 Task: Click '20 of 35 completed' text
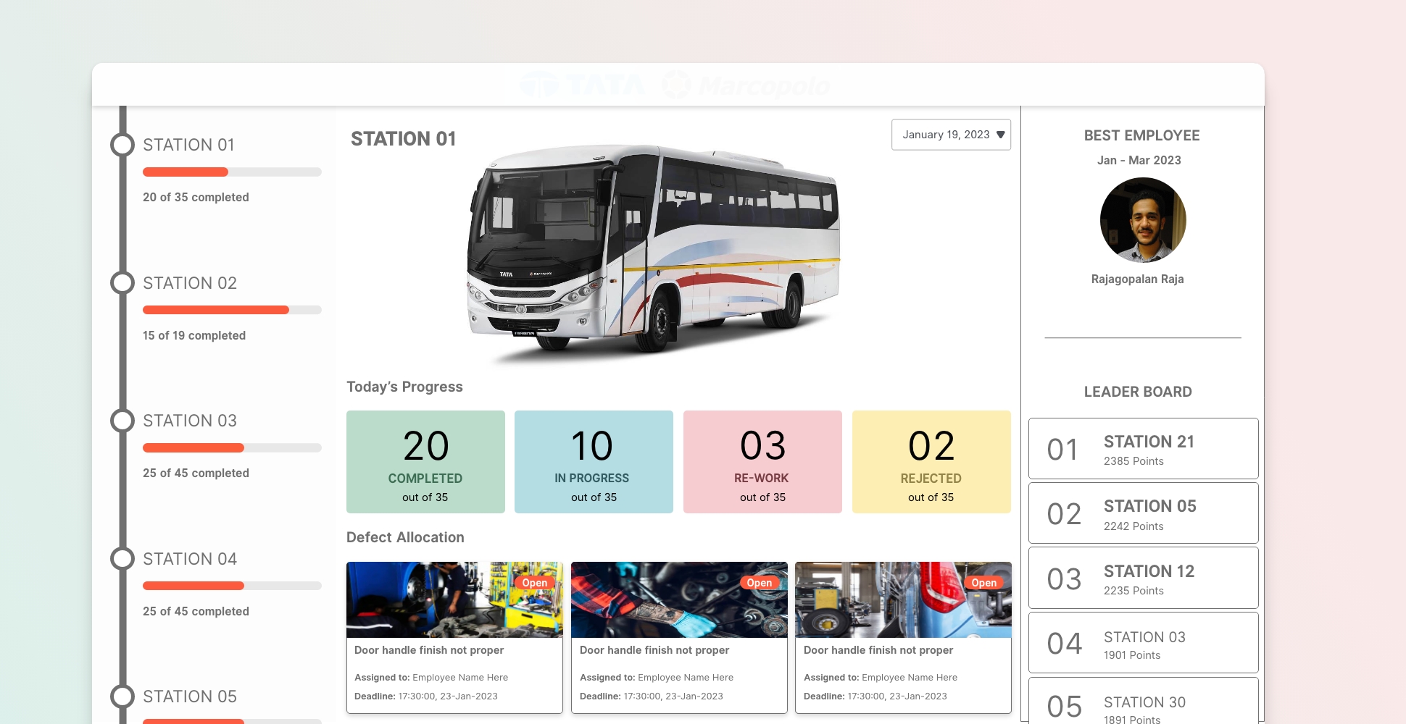pos(196,197)
